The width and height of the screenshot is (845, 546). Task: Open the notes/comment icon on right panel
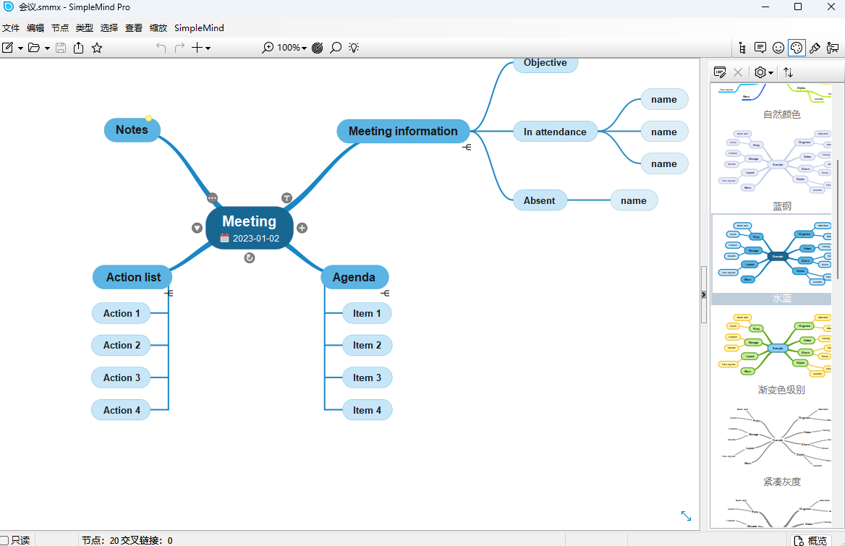pos(760,48)
